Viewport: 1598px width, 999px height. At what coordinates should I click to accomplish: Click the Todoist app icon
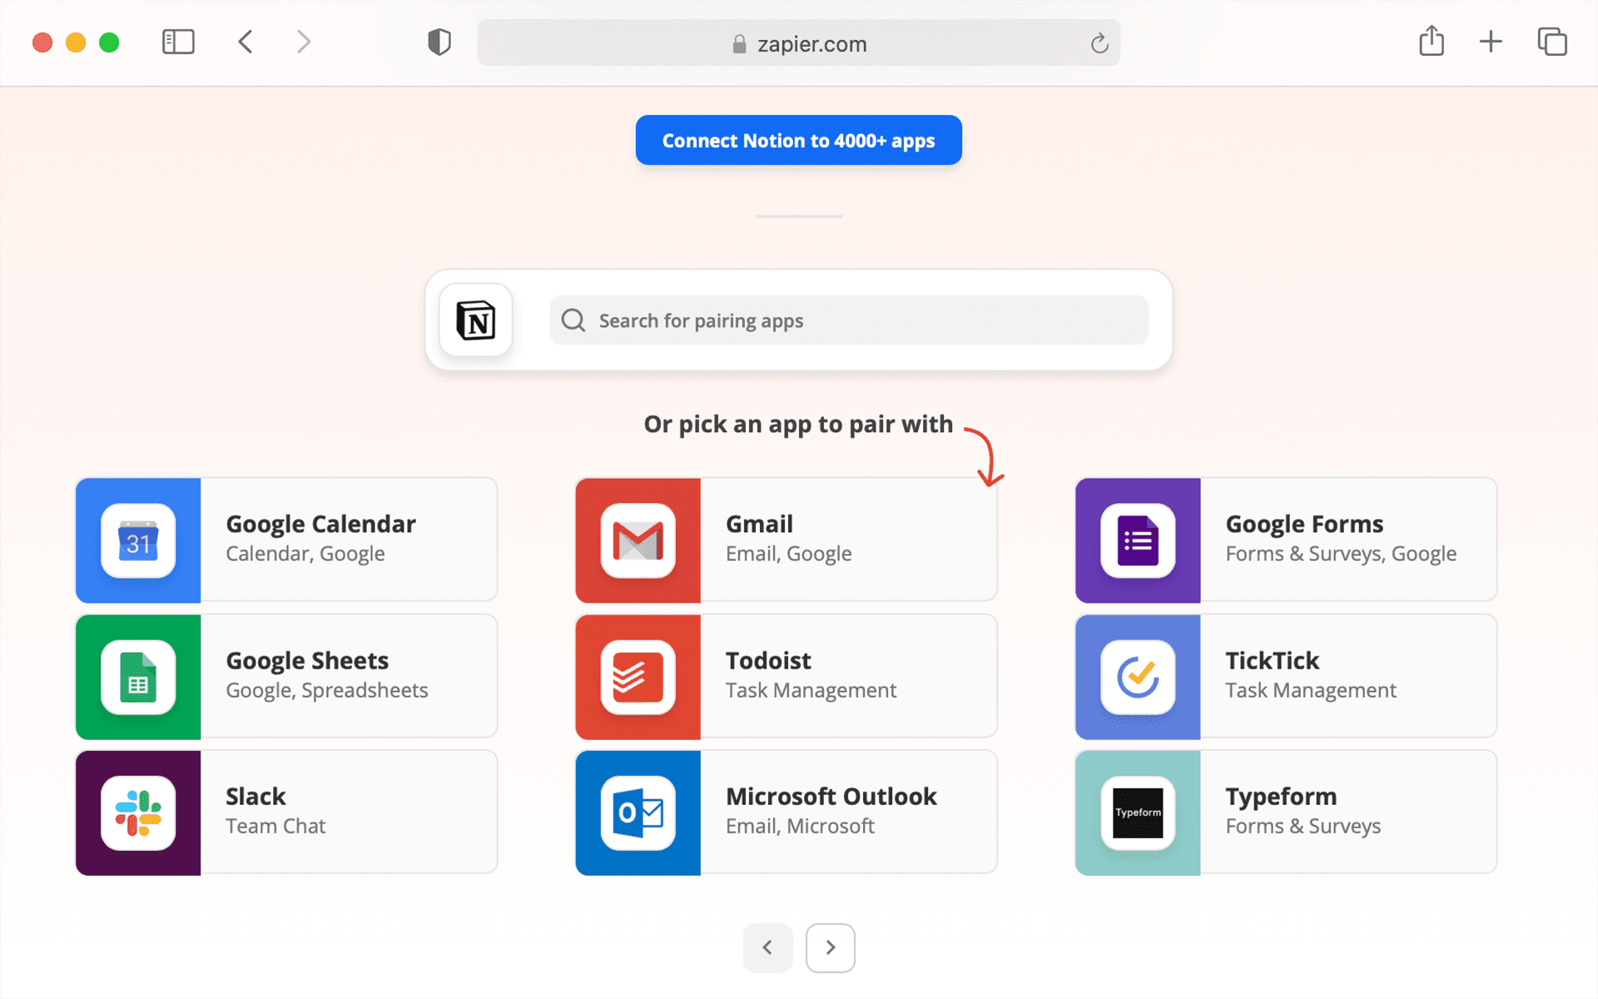[638, 677]
